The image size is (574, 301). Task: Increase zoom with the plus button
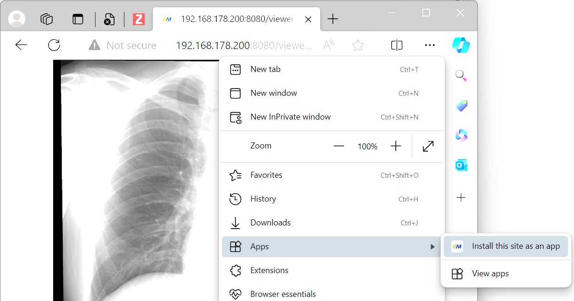(396, 146)
